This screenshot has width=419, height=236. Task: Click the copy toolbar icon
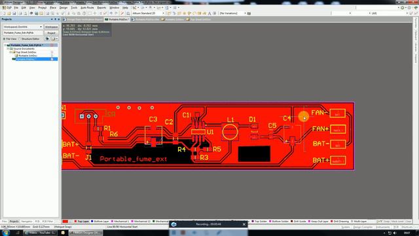[74, 13]
